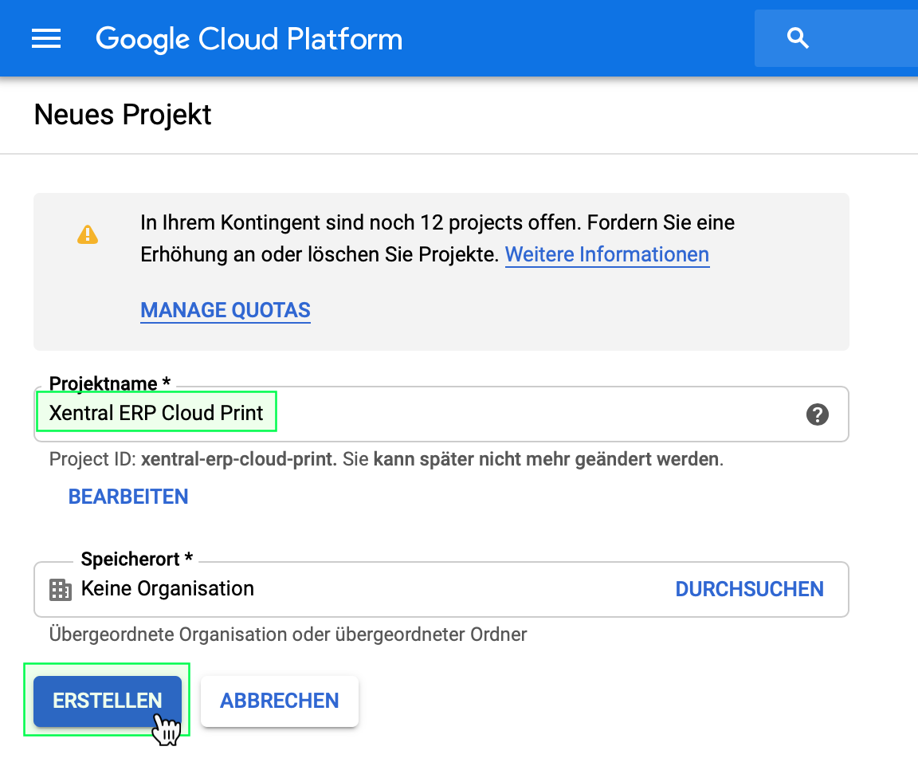918x770 pixels.
Task: Open the hamburger navigation menu
Action: pyautogui.click(x=46, y=38)
